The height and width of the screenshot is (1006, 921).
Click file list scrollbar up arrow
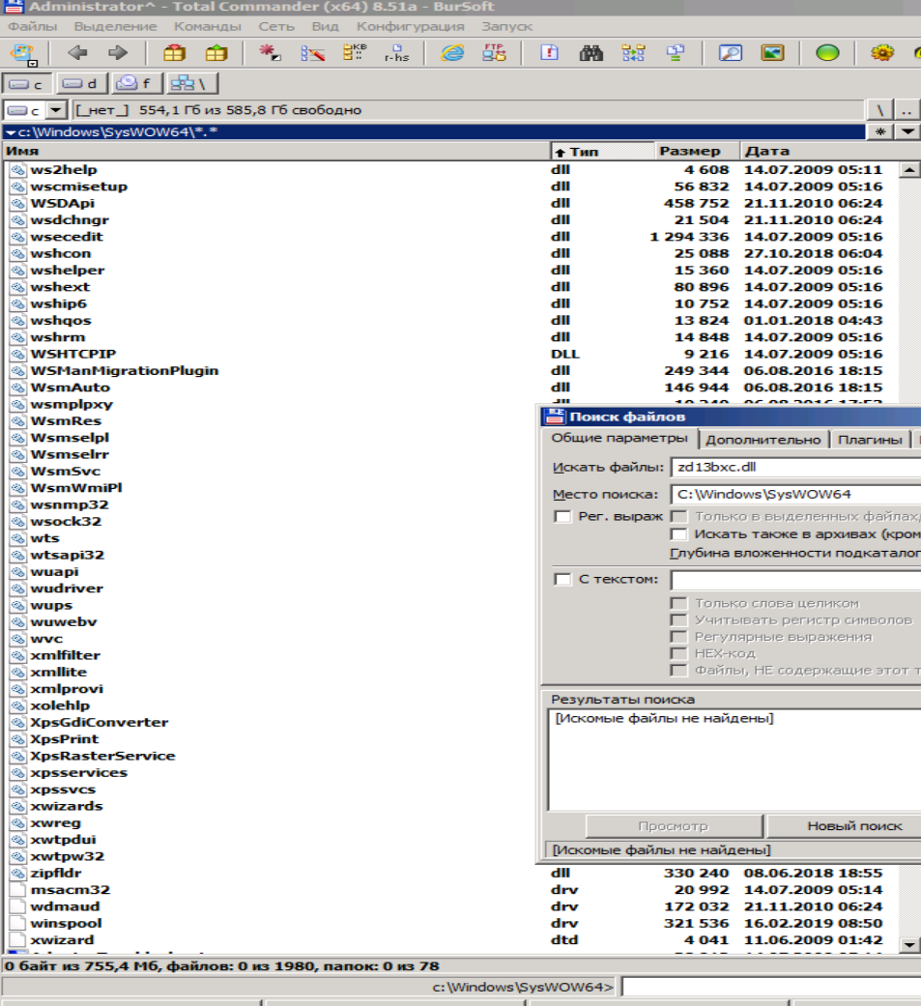pyautogui.click(x=908, y=170)
